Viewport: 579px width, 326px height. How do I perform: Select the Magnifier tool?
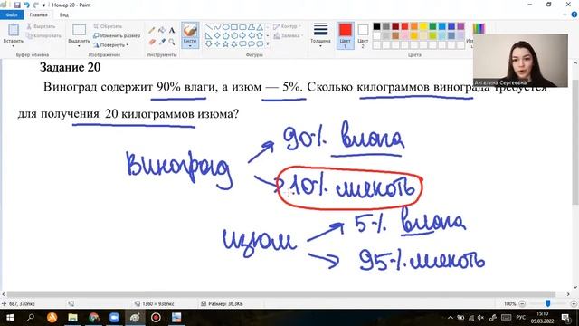pos(172,43)
